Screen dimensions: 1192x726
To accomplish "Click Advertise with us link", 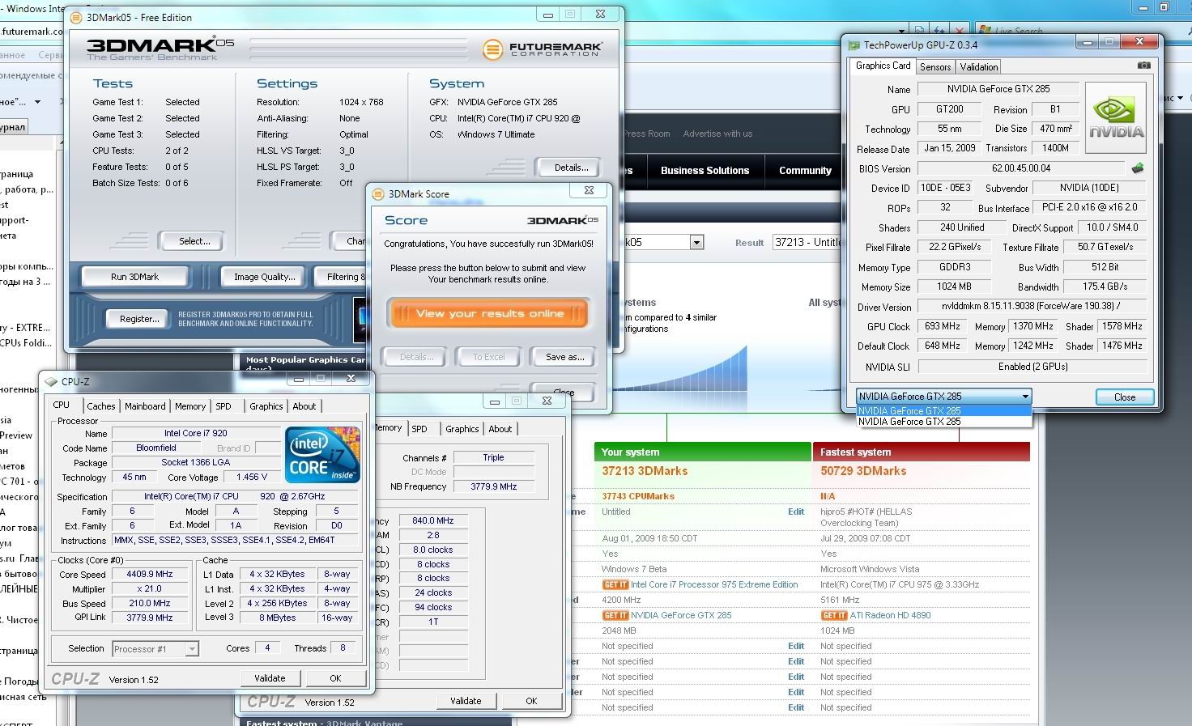I will click(x=717, y=134).
